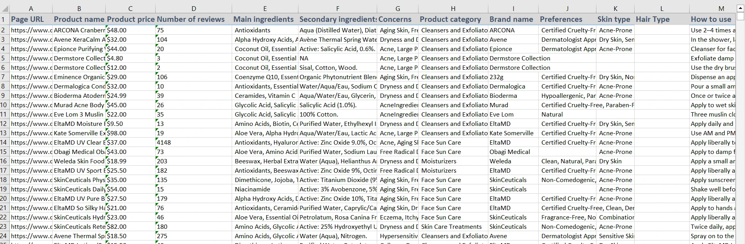Select the $82.00 price cell
Screen dimensions: 745x244
pos(130,226)
